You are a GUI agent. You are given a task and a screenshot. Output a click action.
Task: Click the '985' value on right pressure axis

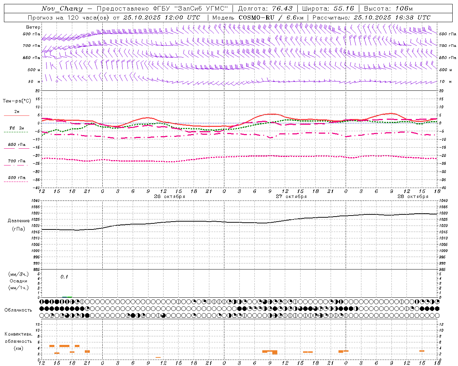coord(443,269)
